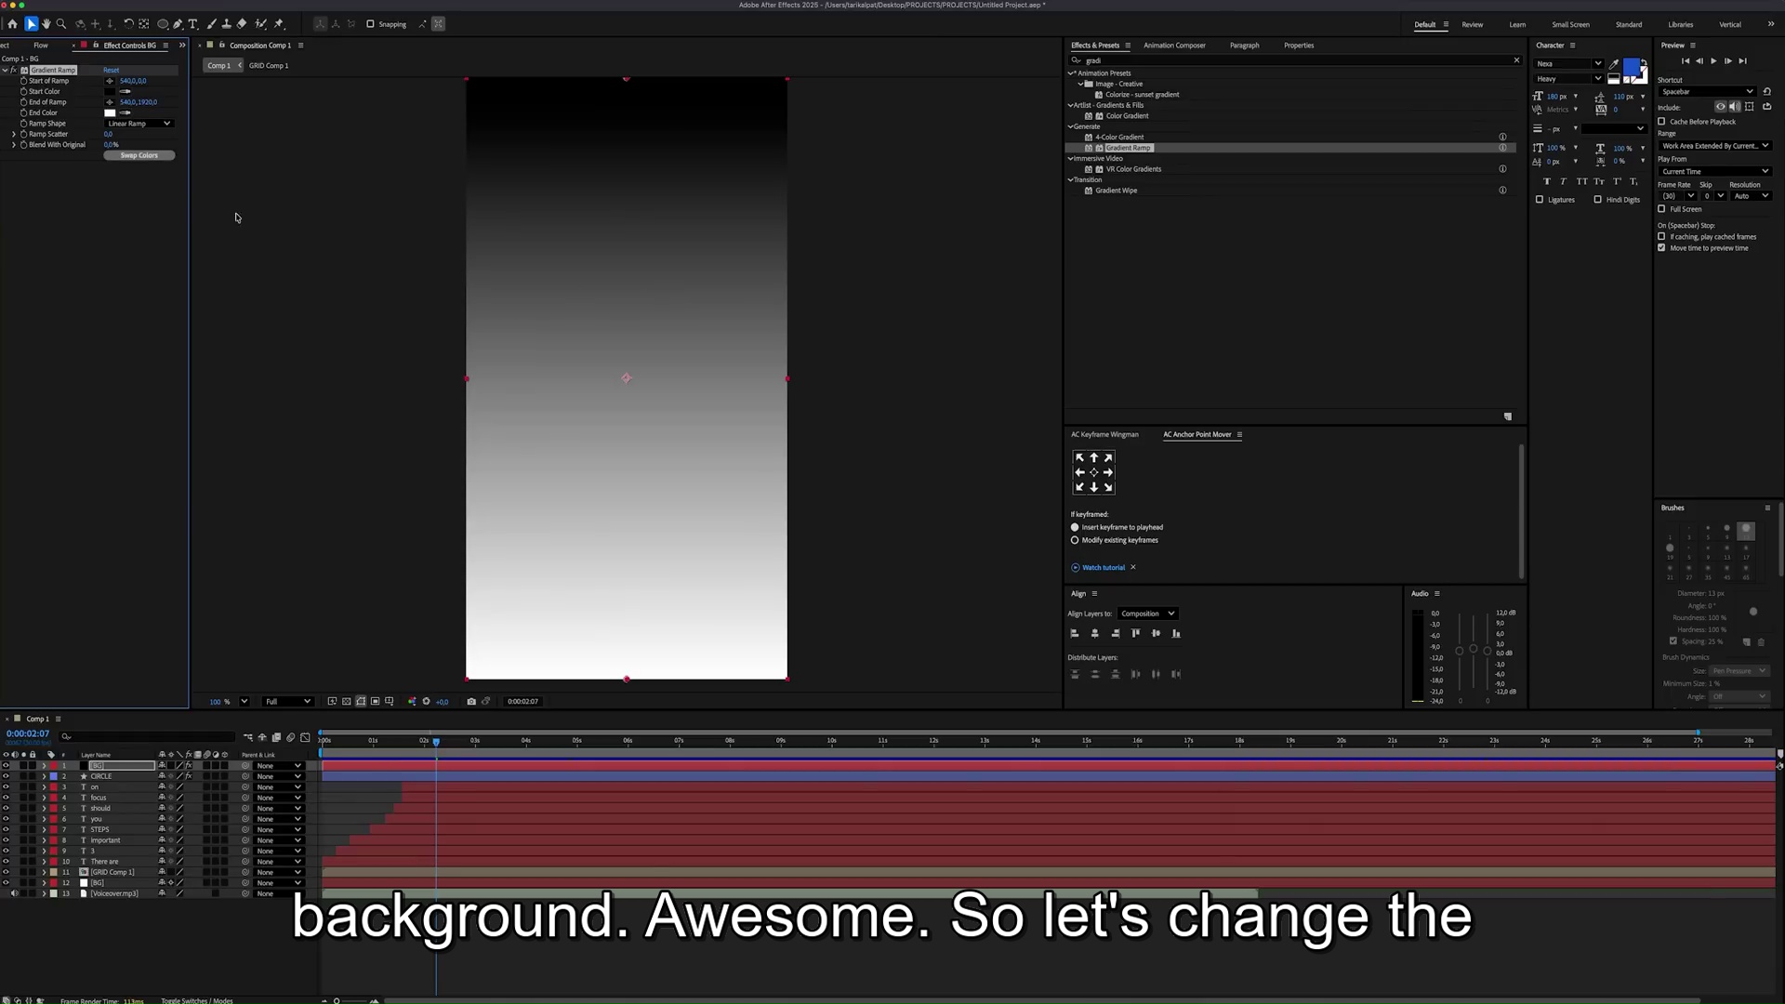This screenshot has width=1785, height=1004.
Task: Switch to the Animation Composer tab
Action: tap(1174, 46)
